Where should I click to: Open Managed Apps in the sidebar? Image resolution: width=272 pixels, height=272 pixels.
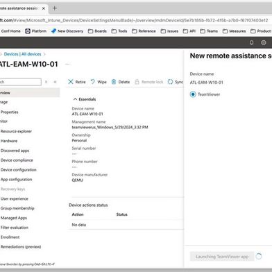click(14, 218)
